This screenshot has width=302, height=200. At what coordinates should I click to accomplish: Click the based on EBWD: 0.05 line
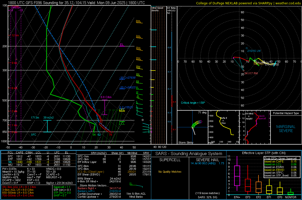(x=281, y=170)
